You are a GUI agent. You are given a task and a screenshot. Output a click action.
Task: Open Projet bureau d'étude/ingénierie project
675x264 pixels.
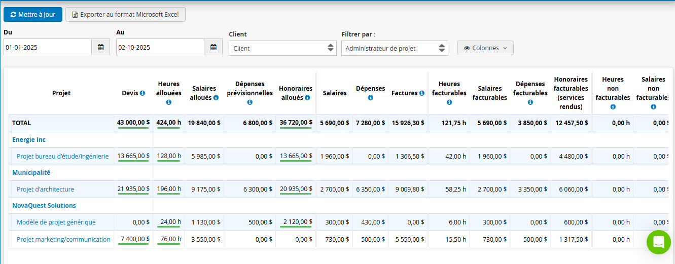[62, 157]
